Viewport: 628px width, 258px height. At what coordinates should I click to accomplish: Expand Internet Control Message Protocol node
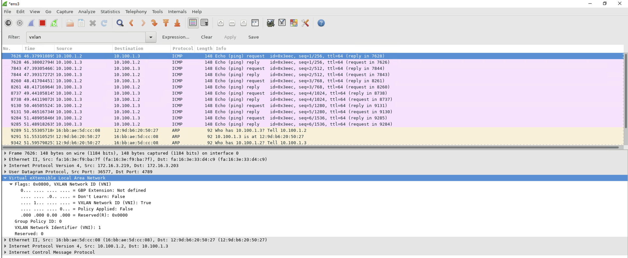pos(5,252)
